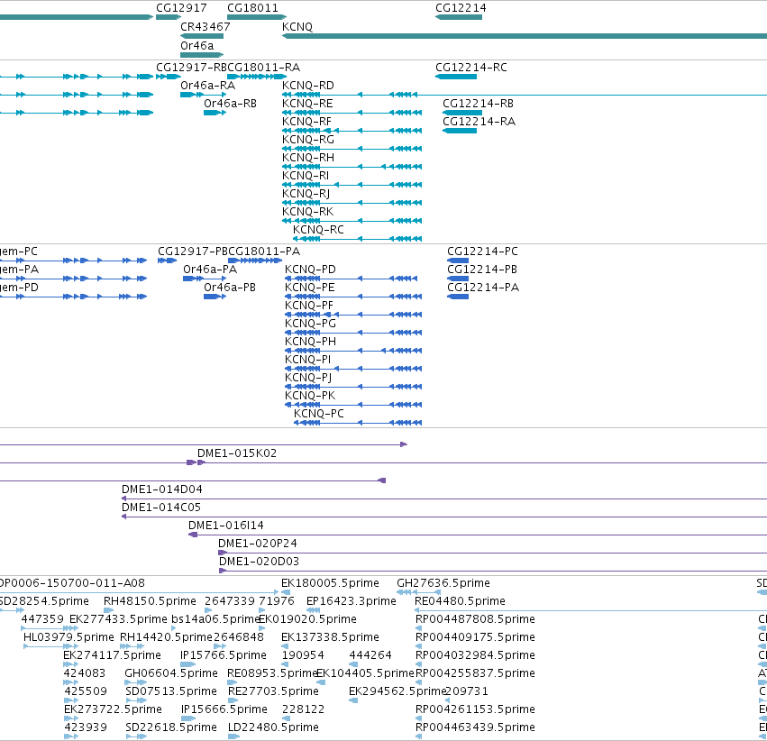Click EST label 444264
Screen dimensions: 767x741
pos(370,655)
